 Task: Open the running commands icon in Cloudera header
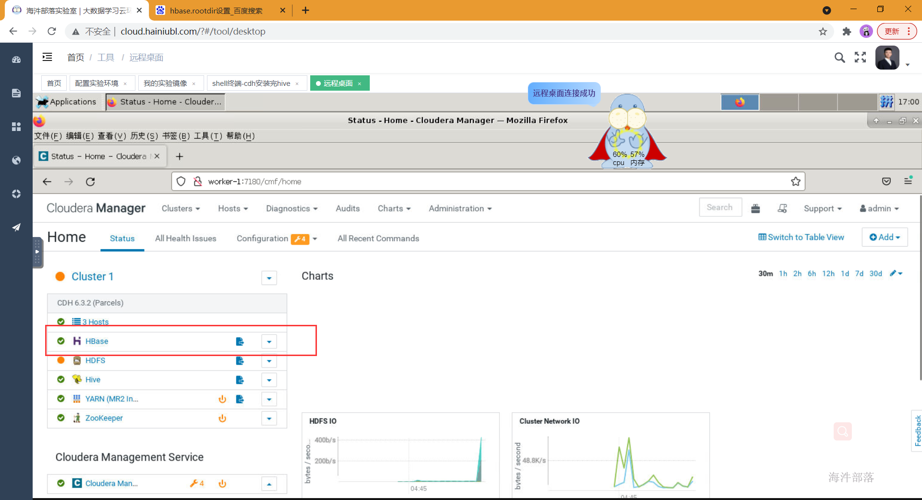(782, 208)
